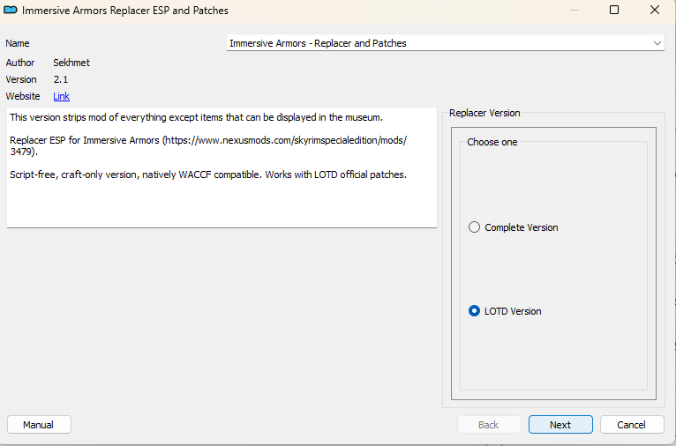
Task: Open the Name dropdown list
Action: 657,43
